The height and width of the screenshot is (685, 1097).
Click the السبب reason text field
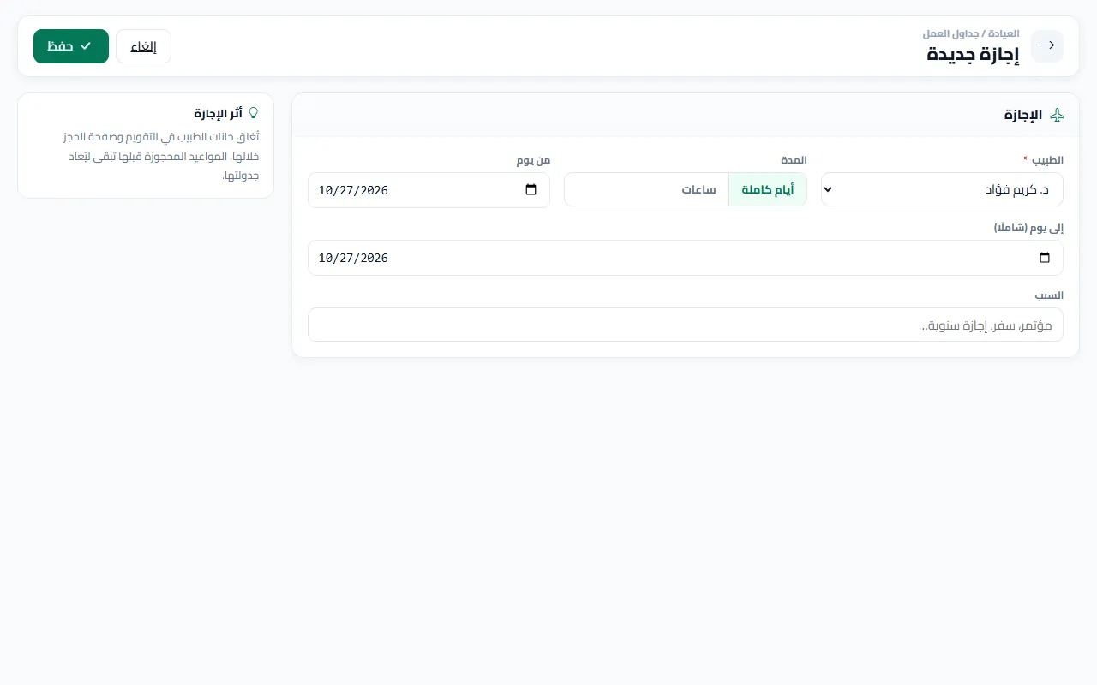(x=686, y=325)
